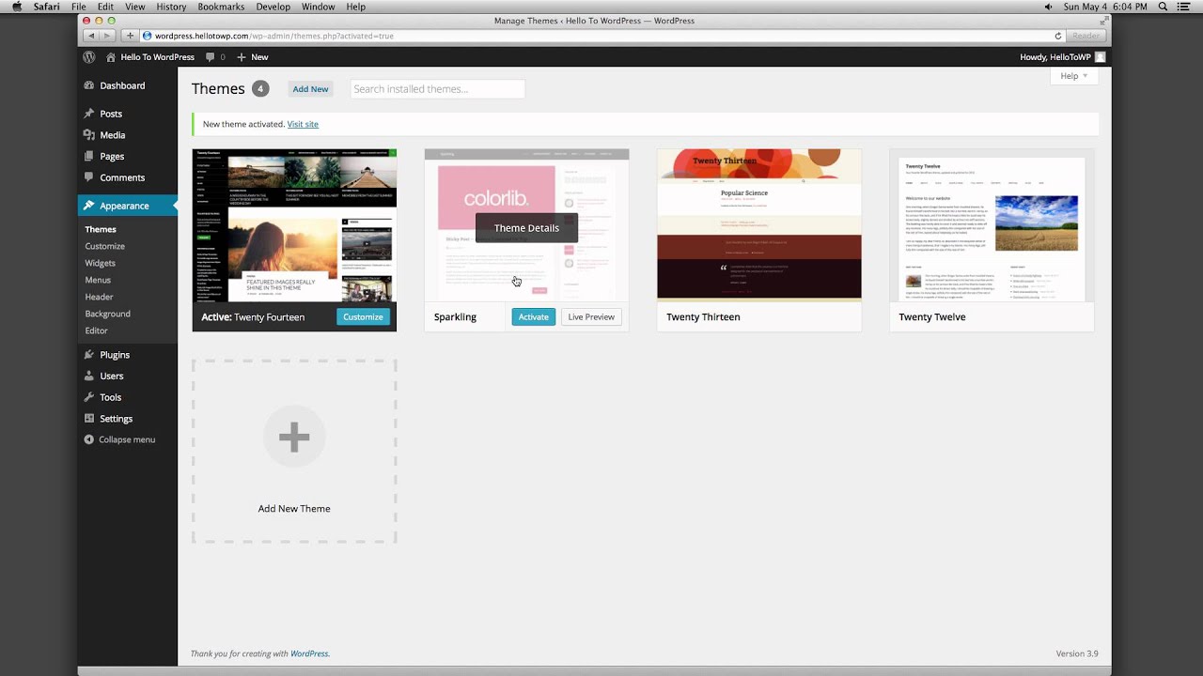
Task: Open the theme Editor submenu item
Action: [96, 330]
